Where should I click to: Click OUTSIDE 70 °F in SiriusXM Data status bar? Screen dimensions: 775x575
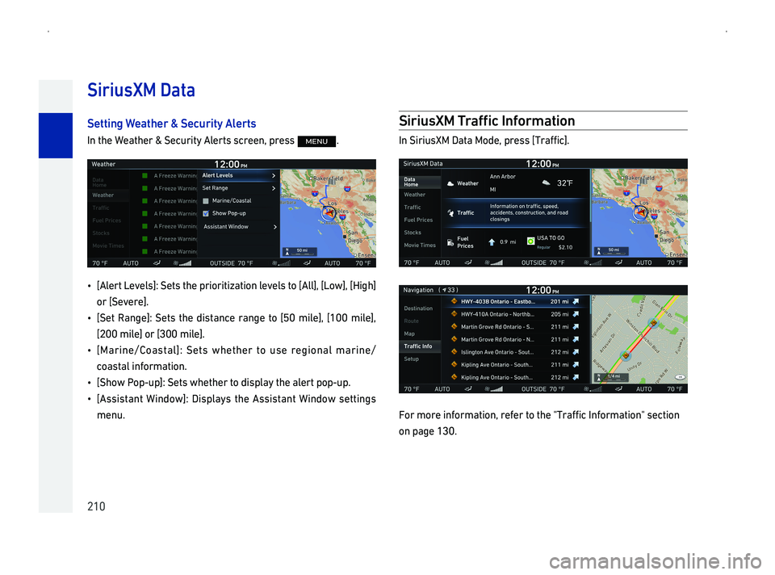543,263
